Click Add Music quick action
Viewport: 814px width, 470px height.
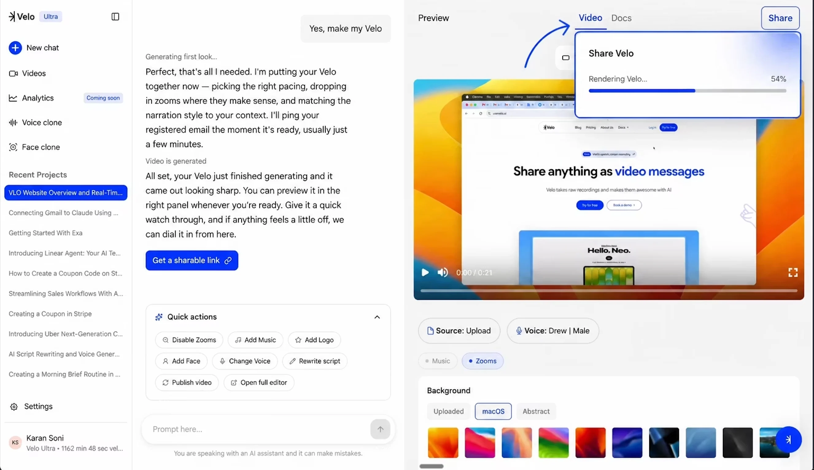click(x=255, y=340)
